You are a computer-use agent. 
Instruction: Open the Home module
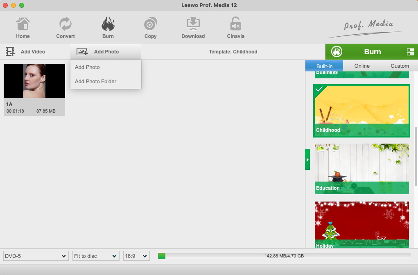23,28
